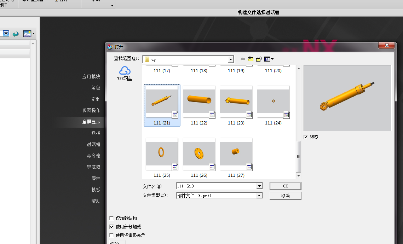Select the 全屏显示 topic
Image resolution: width=403 pixels, height=244 pixels.
[91, 122]
